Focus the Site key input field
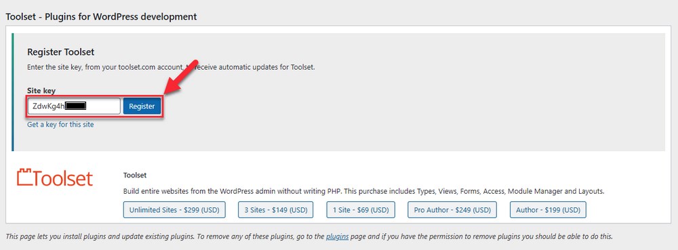The image size is (678, 250). click(74, 106)
